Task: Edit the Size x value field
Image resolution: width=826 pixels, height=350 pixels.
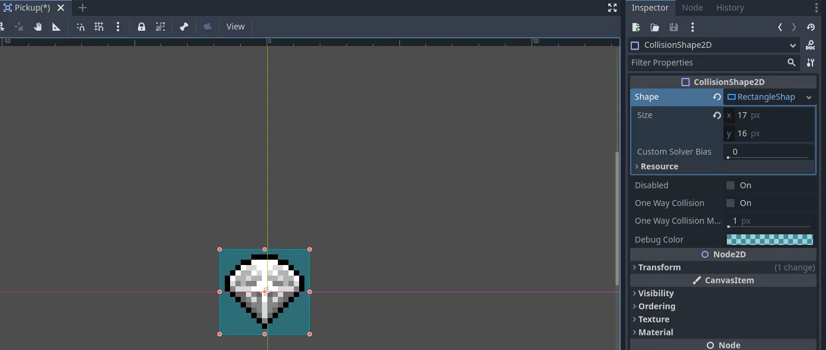Action: coord(769,115)
